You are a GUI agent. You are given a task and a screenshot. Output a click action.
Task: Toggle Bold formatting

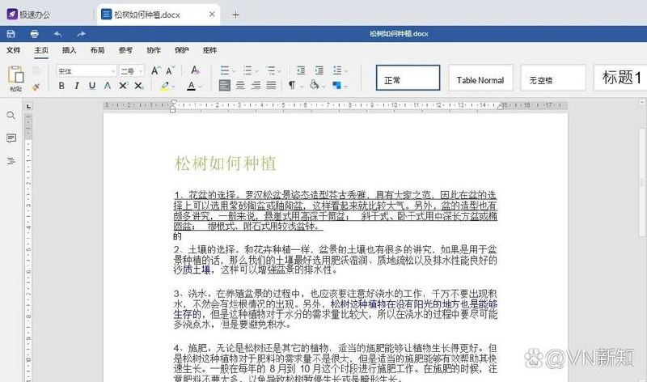click(x=61, y=86)
